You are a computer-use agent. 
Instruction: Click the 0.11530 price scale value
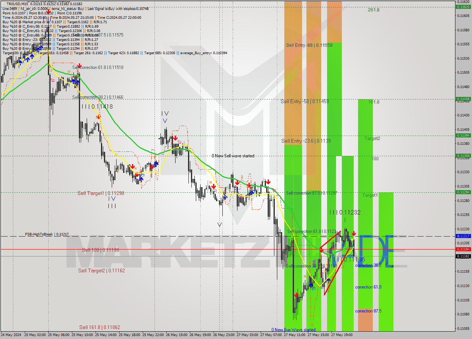pos(463,58)
